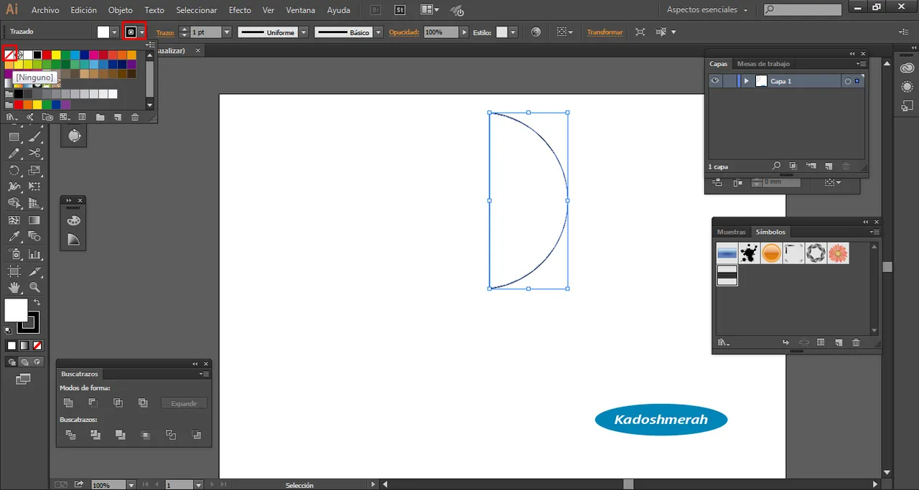Click the Unite shape mode icon in Buscatrazos

tap(68, 403)
